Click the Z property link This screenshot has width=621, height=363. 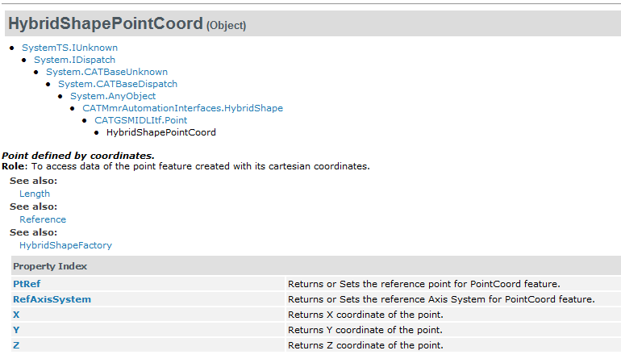[16, 345]
